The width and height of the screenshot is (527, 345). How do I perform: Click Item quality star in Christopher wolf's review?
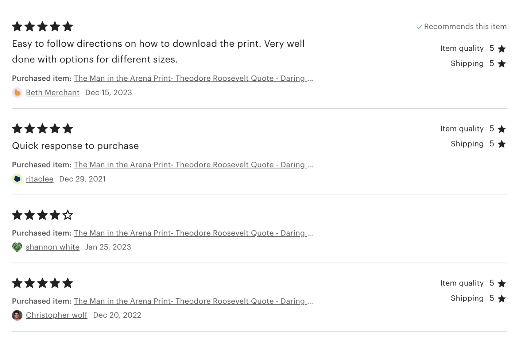click(x=502, y=284)
